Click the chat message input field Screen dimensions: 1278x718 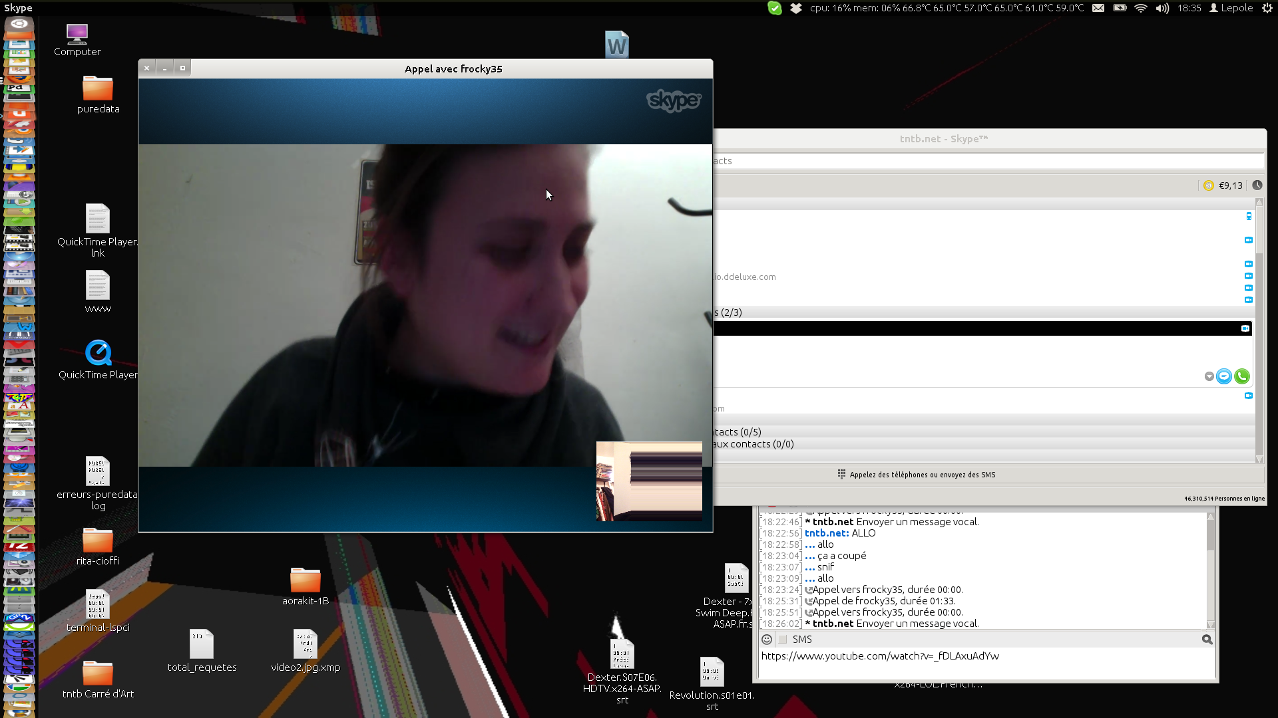point(985,663)
